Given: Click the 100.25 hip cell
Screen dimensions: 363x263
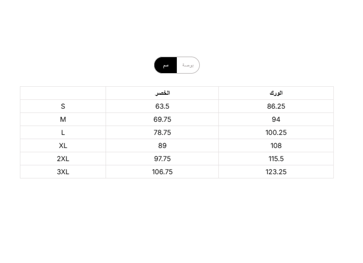Looking at the screenshot, I should 276,133.
